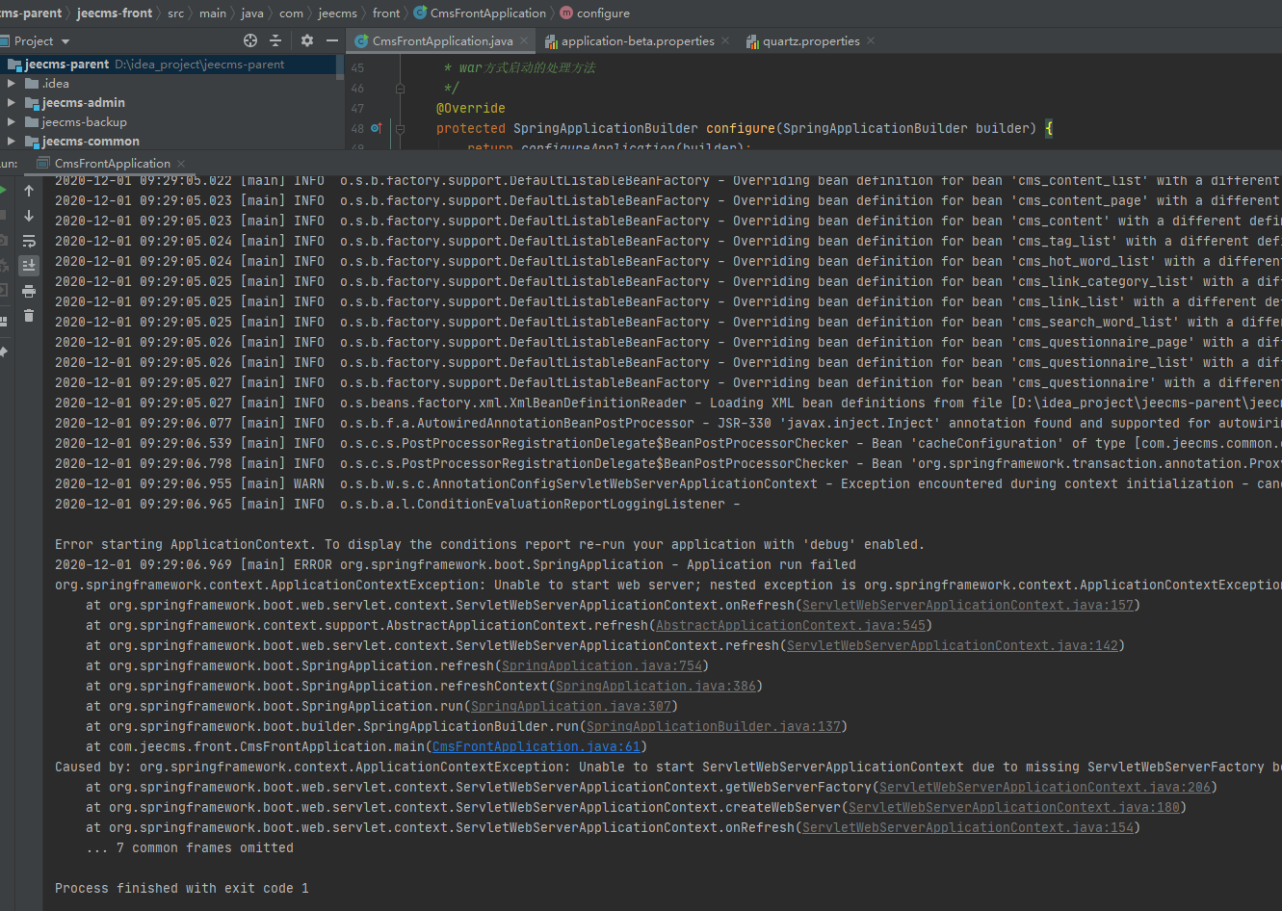This screenshot has width=1282, height=911.
Task: Clear all console output with trash icon
Action: 29,315
